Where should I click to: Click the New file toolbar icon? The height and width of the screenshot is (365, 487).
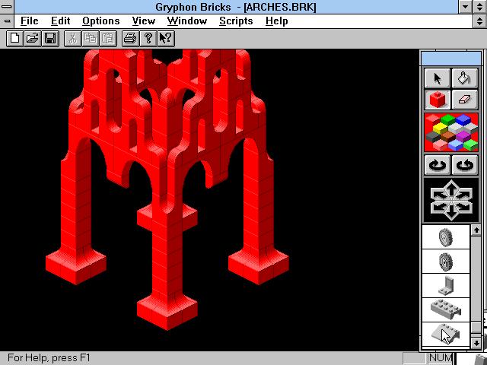click(x=15, y=39)
